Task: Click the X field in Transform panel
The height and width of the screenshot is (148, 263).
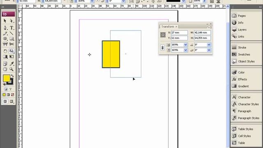Action: 179,33
